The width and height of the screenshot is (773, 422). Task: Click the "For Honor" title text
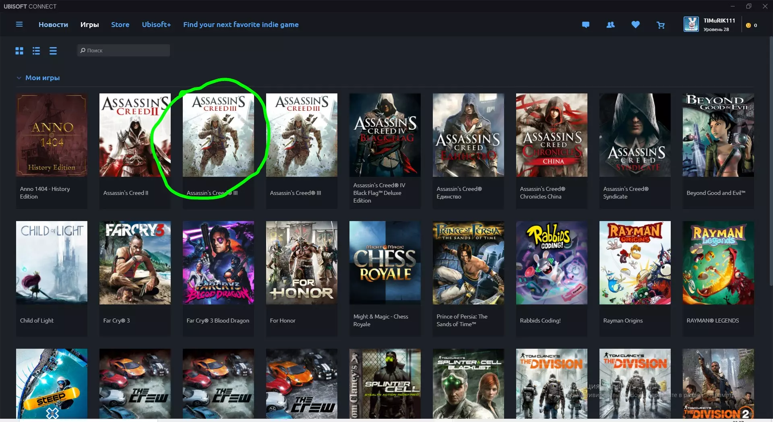pos(283,321)
